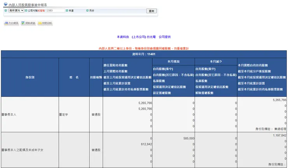Click the 本月增加 column header

(174, 61)
